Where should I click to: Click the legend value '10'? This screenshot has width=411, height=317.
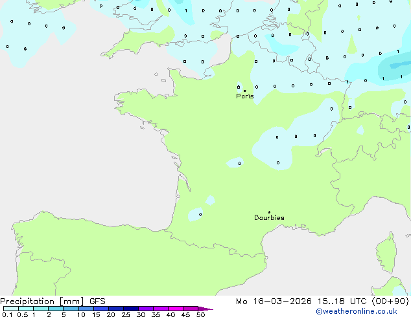pyautogui.click(x=81, y=314)
